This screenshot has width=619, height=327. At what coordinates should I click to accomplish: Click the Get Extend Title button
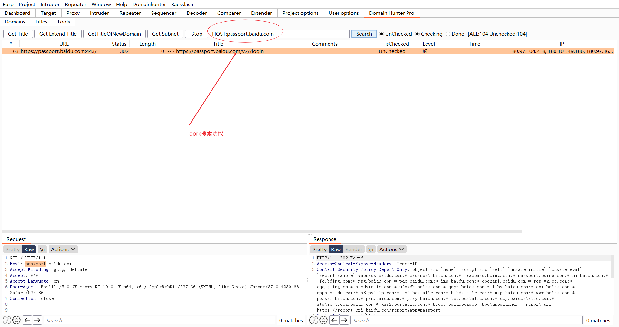point(58,34)
